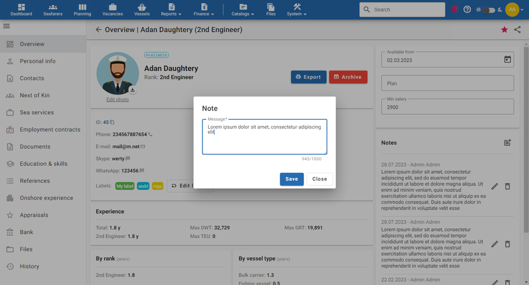
Task: Go to Vessels in top navigation
Action: (x=142, y=10)
